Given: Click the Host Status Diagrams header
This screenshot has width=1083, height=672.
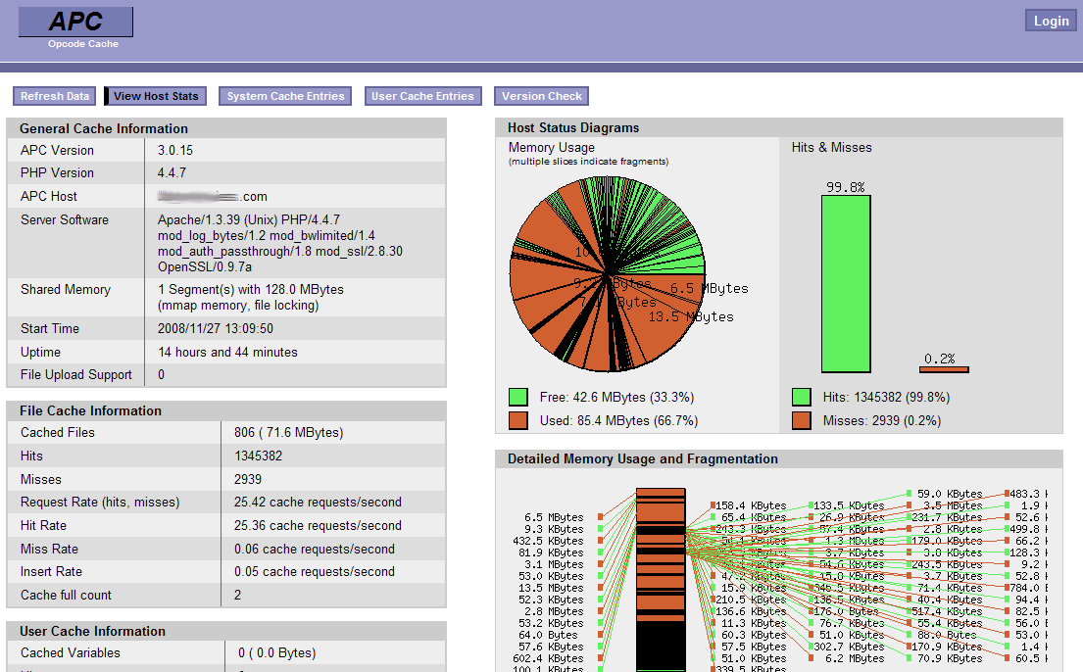Looking at the screenshot, I should pyautogui.click(x=573, y=127).
